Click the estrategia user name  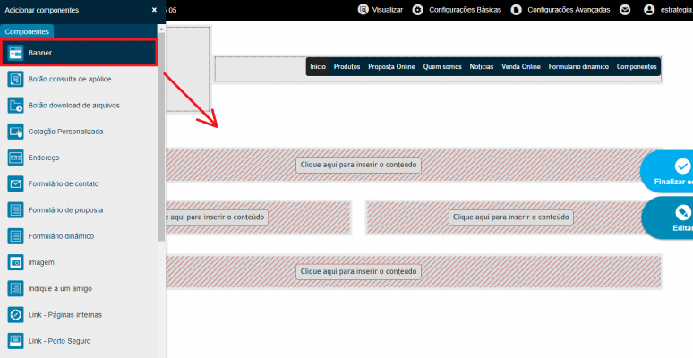677,10
